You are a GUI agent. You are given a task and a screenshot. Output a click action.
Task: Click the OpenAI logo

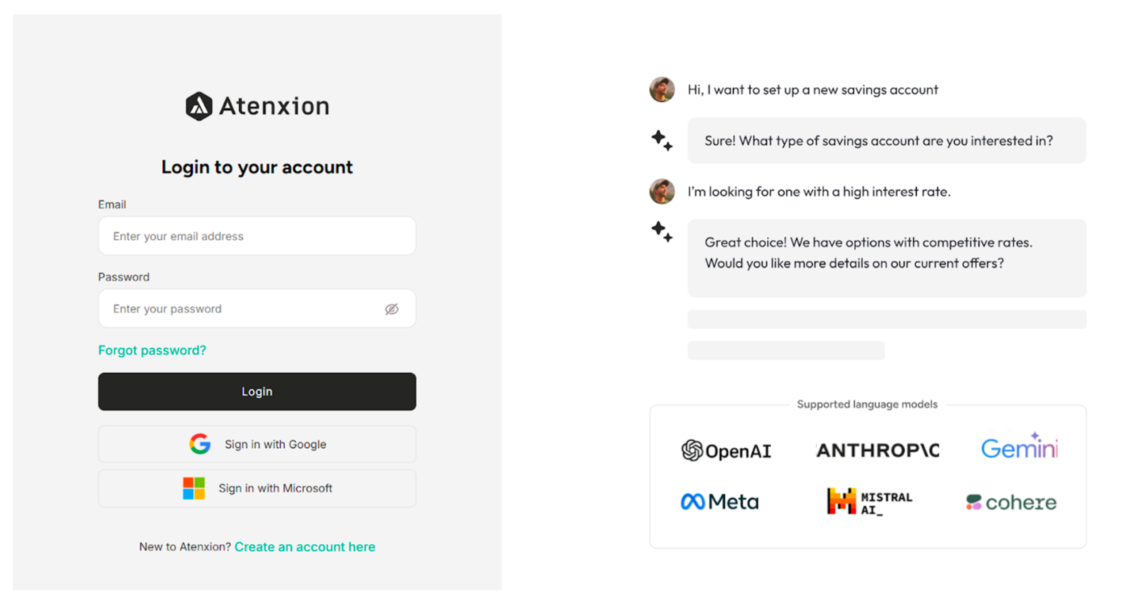[x=727, y=450]
